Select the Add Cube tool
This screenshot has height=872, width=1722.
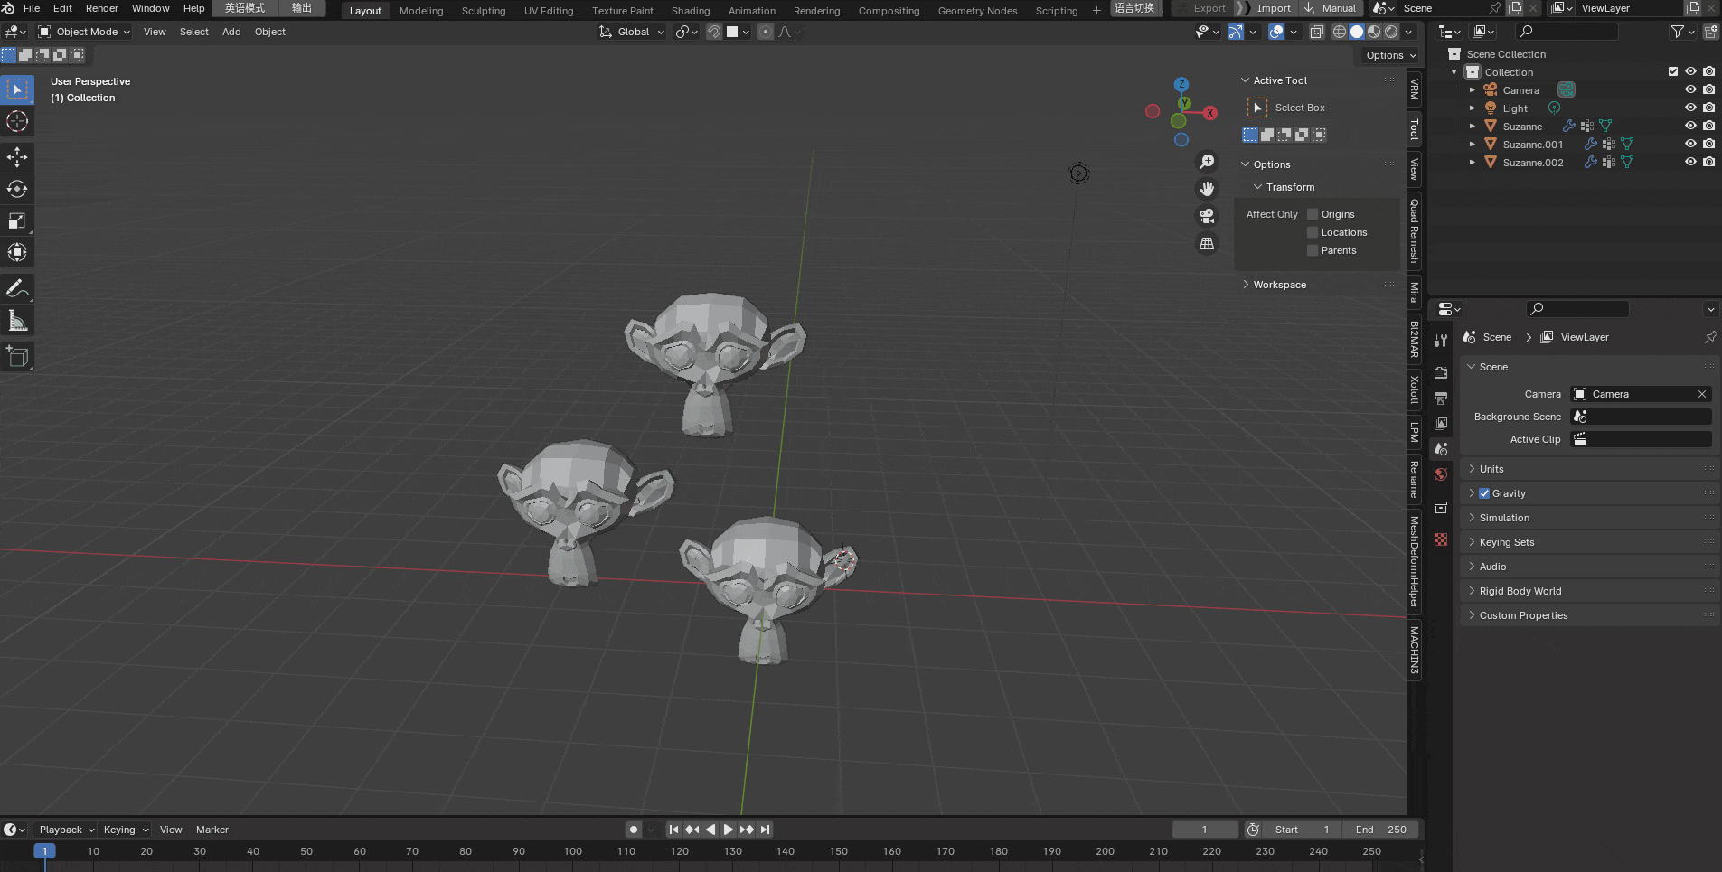[17, 357]
